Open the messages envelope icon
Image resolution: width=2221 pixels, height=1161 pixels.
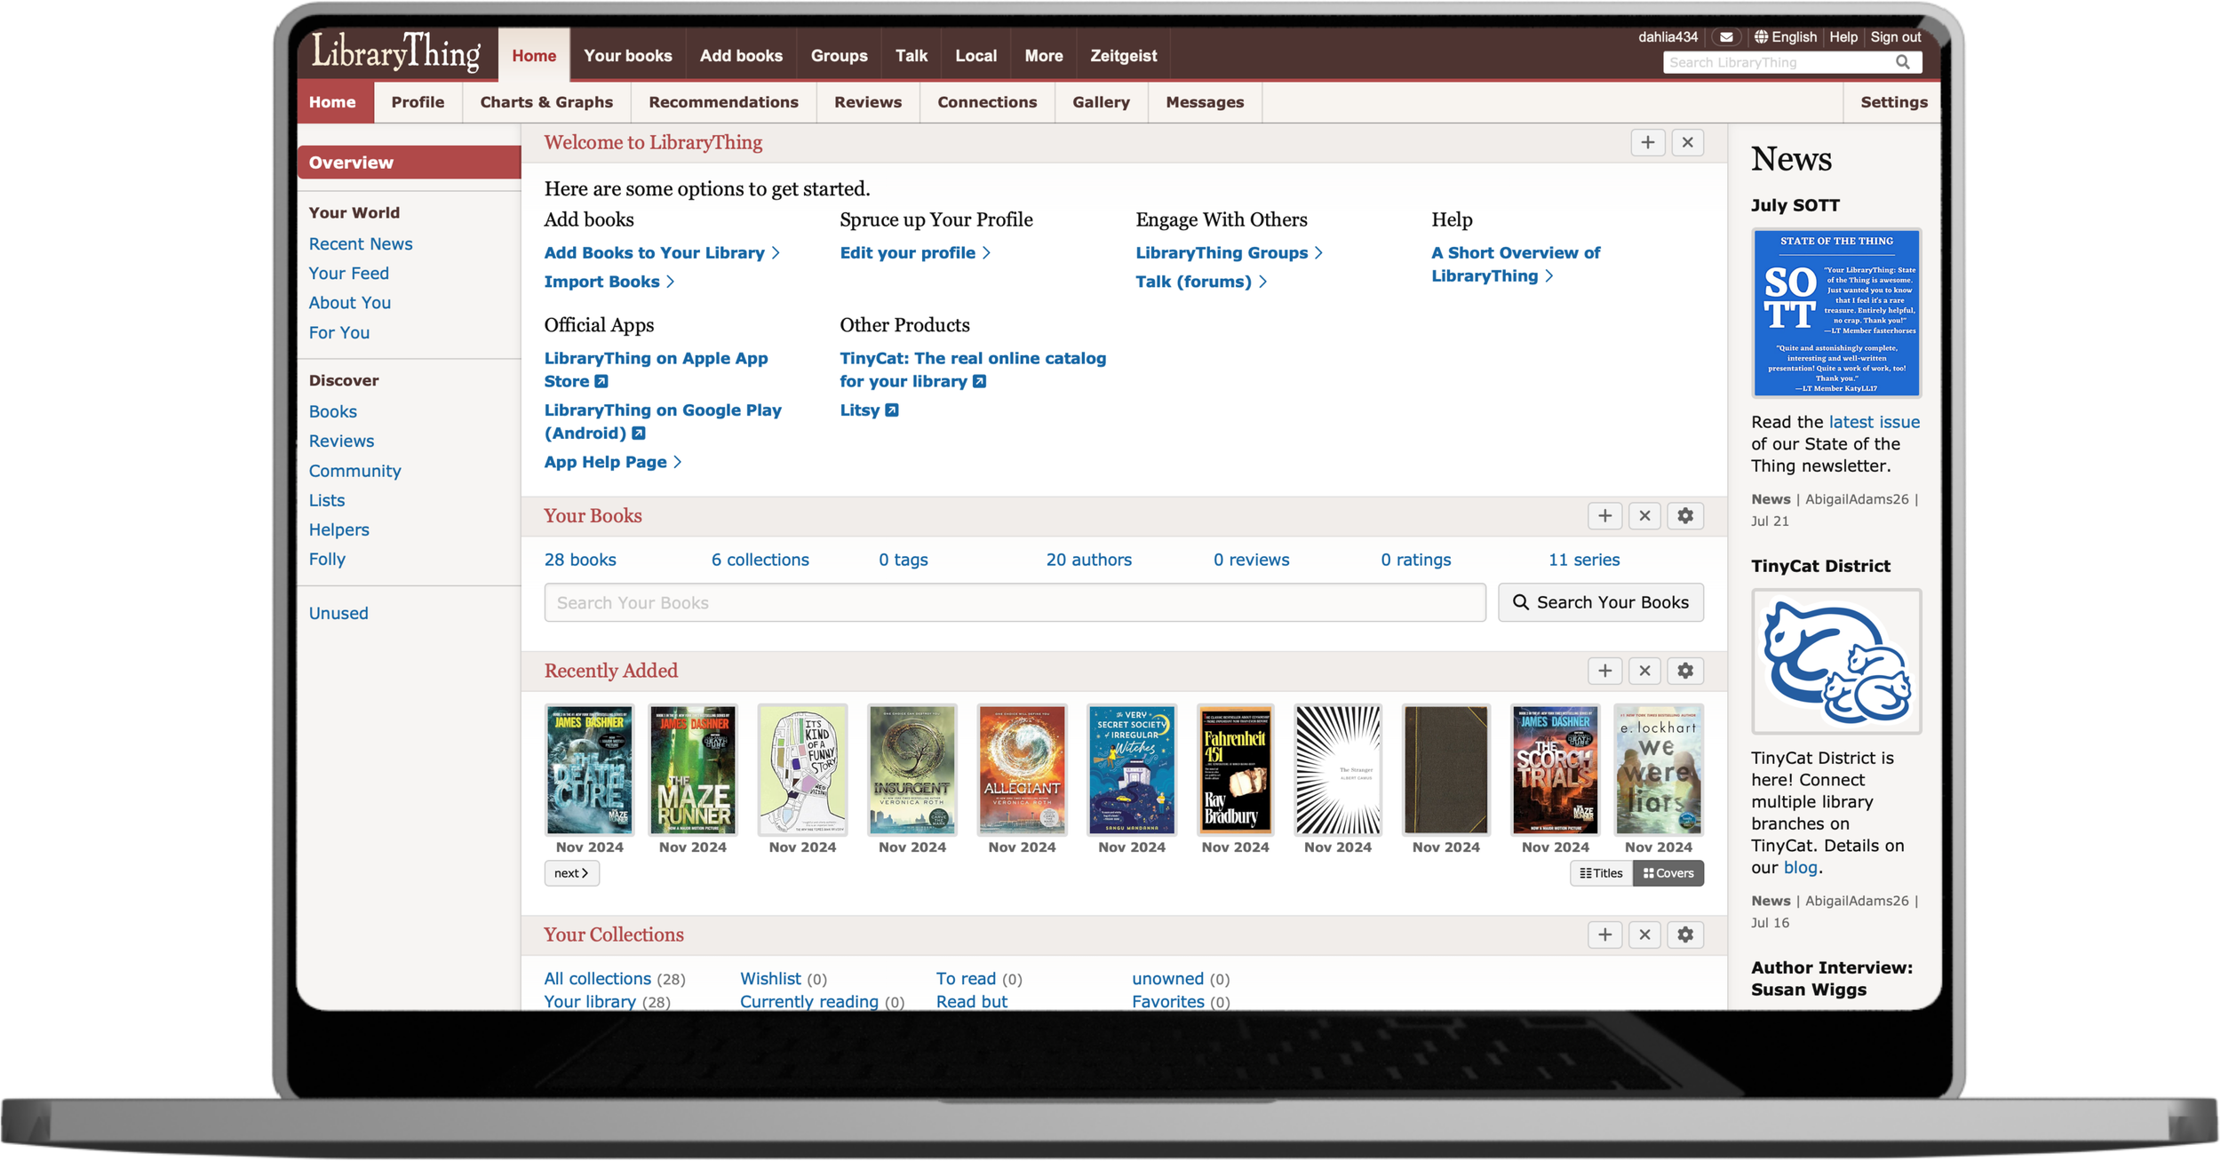(x=1725, y=37)
